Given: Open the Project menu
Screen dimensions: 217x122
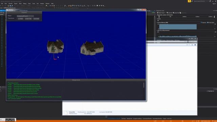Looking at the screenshot, I should 16,3.
